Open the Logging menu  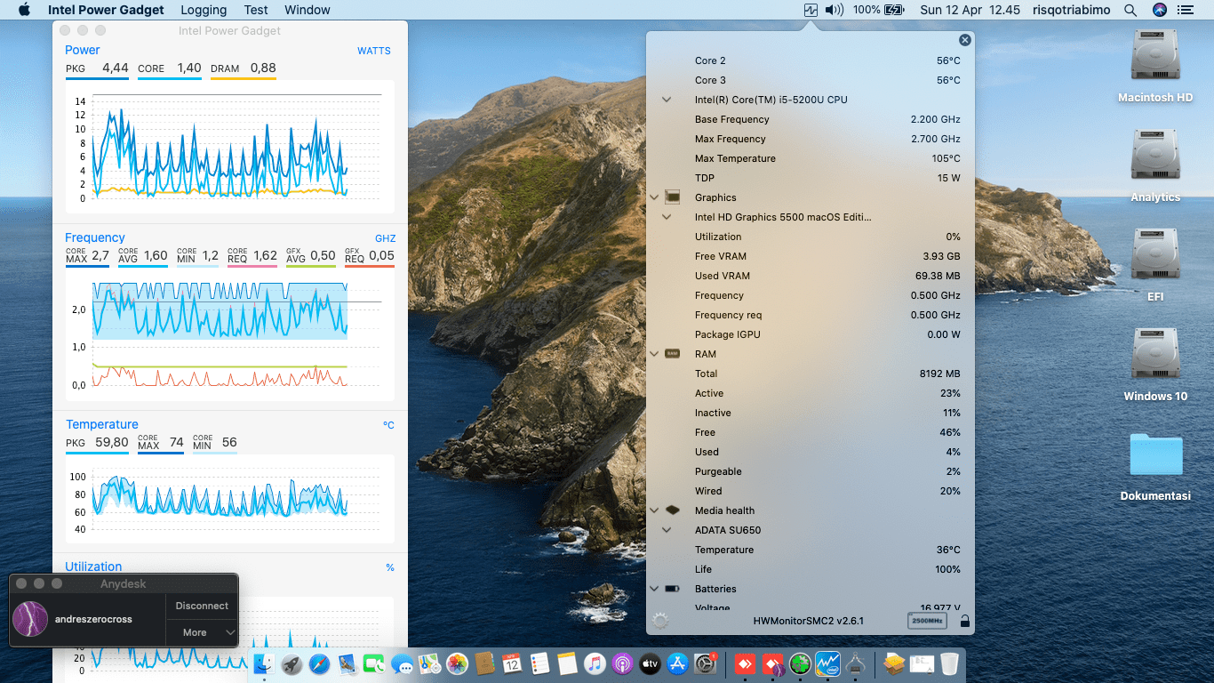[204, 10]
